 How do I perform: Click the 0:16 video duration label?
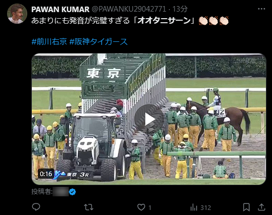[46, 174]
